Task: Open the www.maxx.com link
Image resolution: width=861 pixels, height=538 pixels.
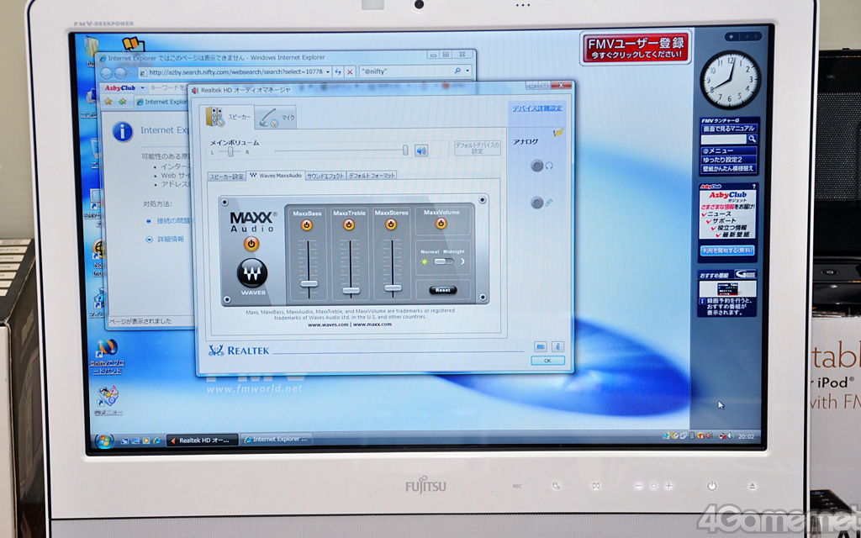Action: [372, 324]
